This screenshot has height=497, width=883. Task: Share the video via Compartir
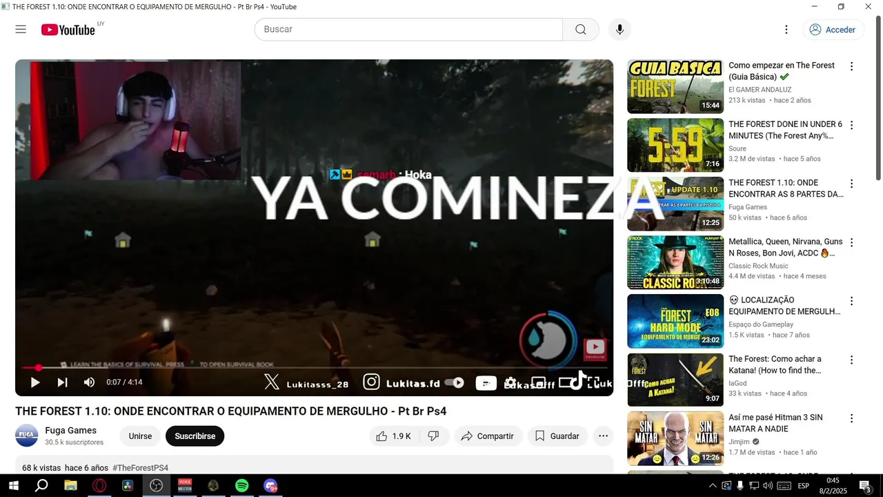[x=487, y=436]
